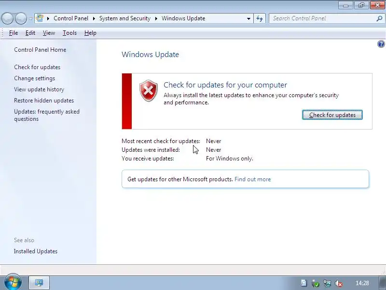
Task: Open Installed Updates under See also
Action: click(x=36, y=251)
